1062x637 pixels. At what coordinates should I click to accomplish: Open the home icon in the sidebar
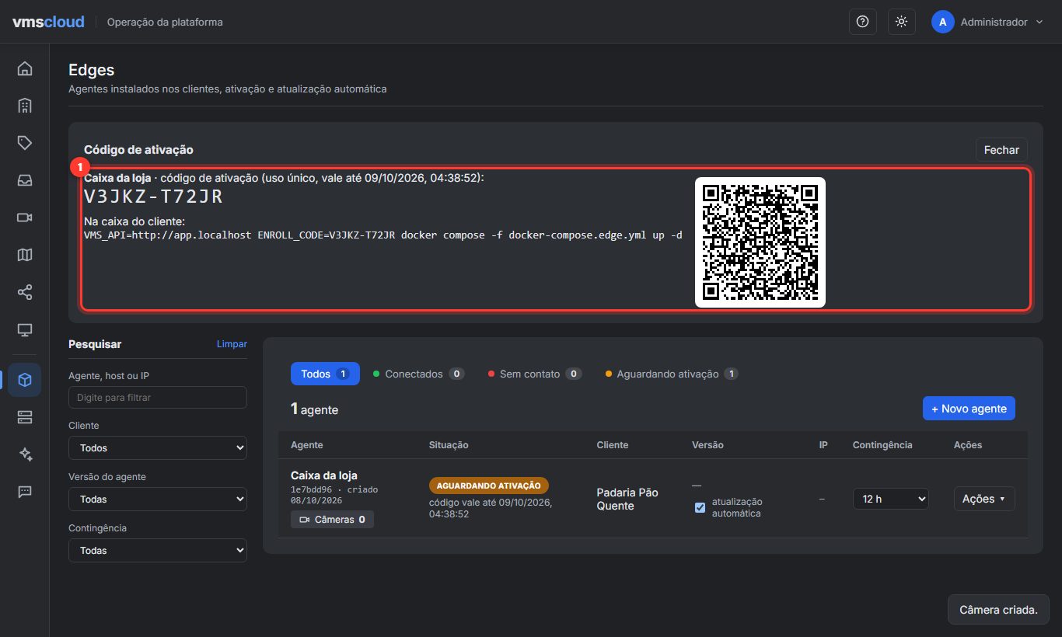(25, 68)
